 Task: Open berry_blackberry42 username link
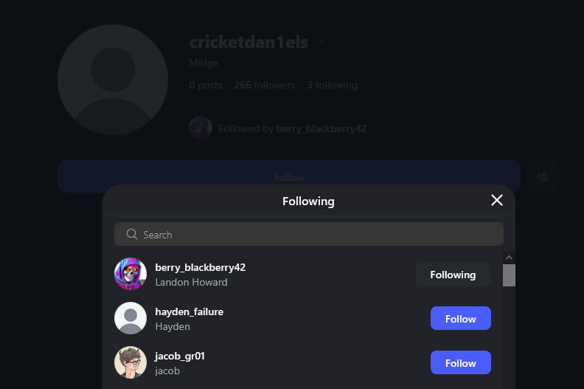[201, 267]
